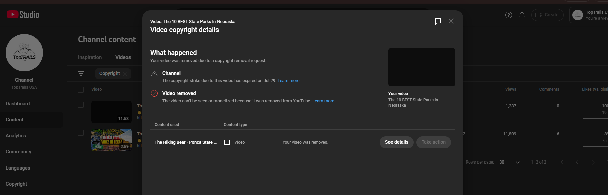Screen dimensions: 608x195
Task: Go to first page arrow
Action: [x=561, y=162]
